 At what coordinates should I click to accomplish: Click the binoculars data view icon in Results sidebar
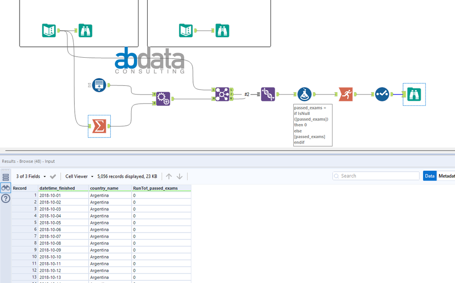point(5,188)
